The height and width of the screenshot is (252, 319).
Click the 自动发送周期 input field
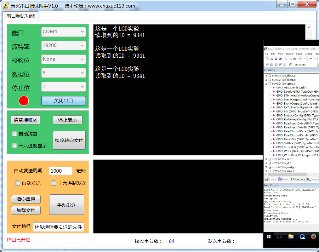(x=60, y=171)
